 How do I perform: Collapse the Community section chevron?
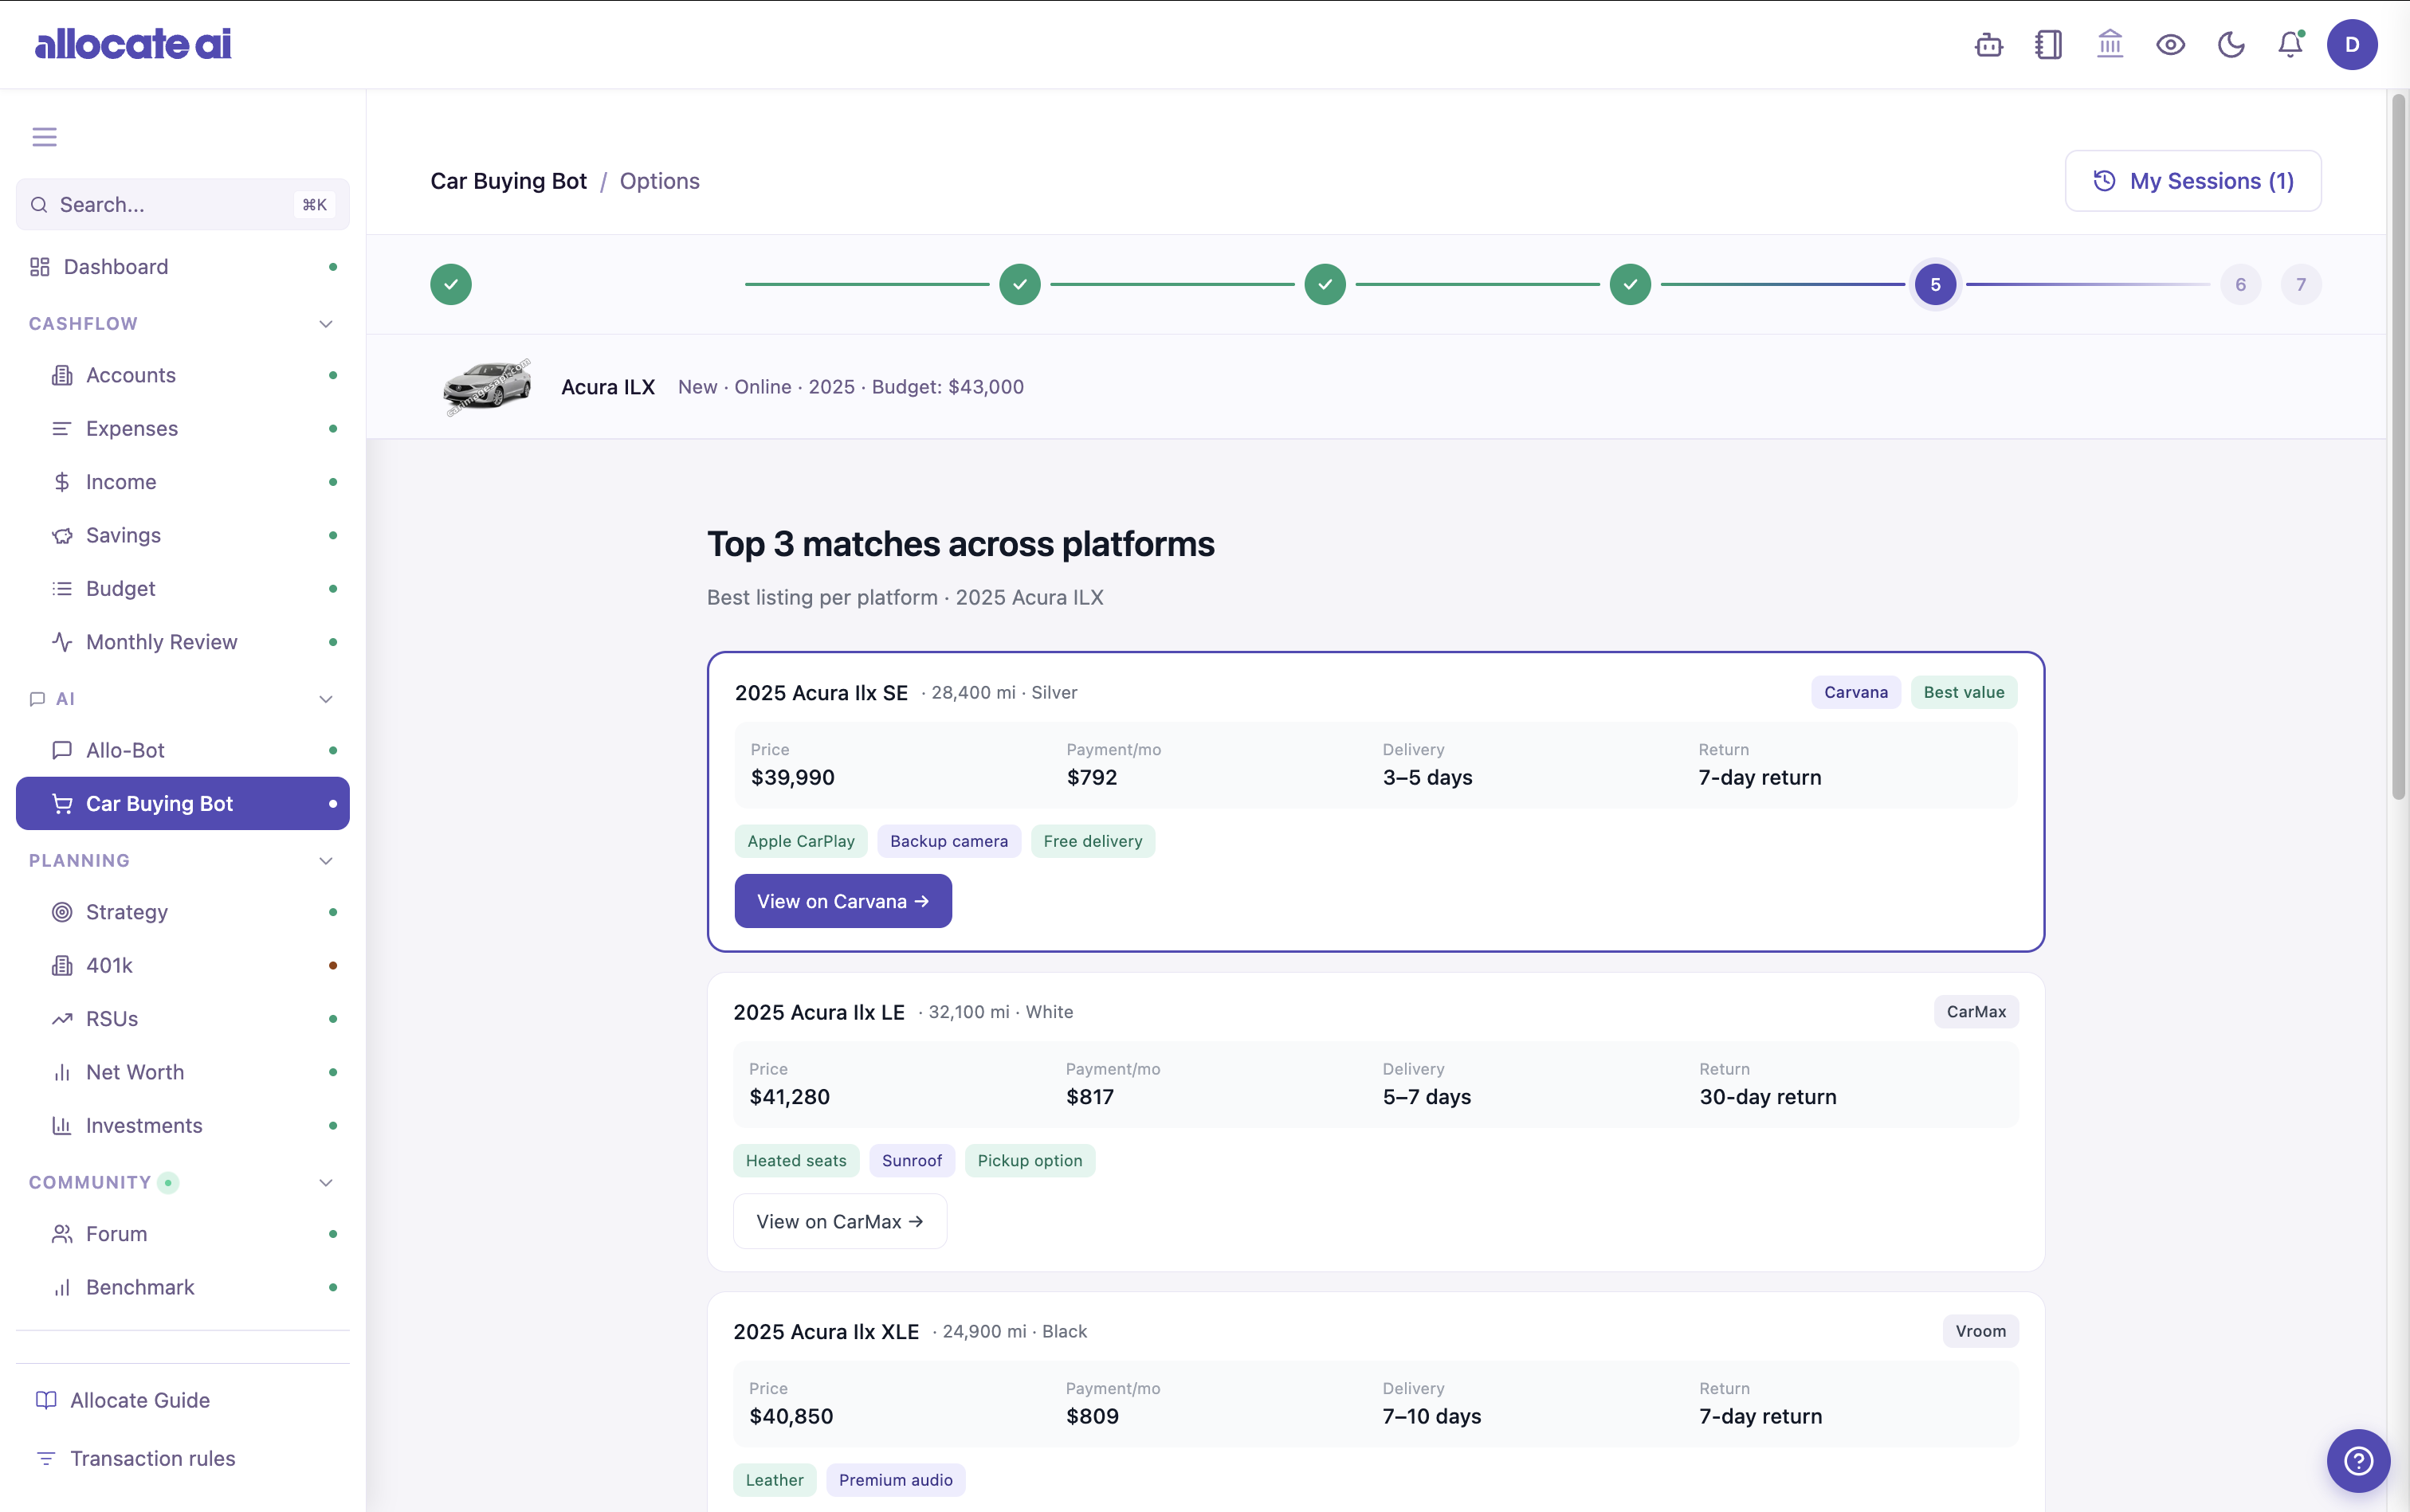tap(326, 1183)
